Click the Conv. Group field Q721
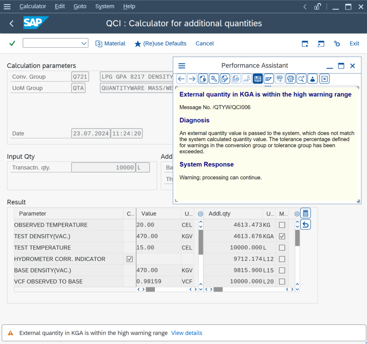The width and height of the screenshot is (367, 344). click(80, 77)
